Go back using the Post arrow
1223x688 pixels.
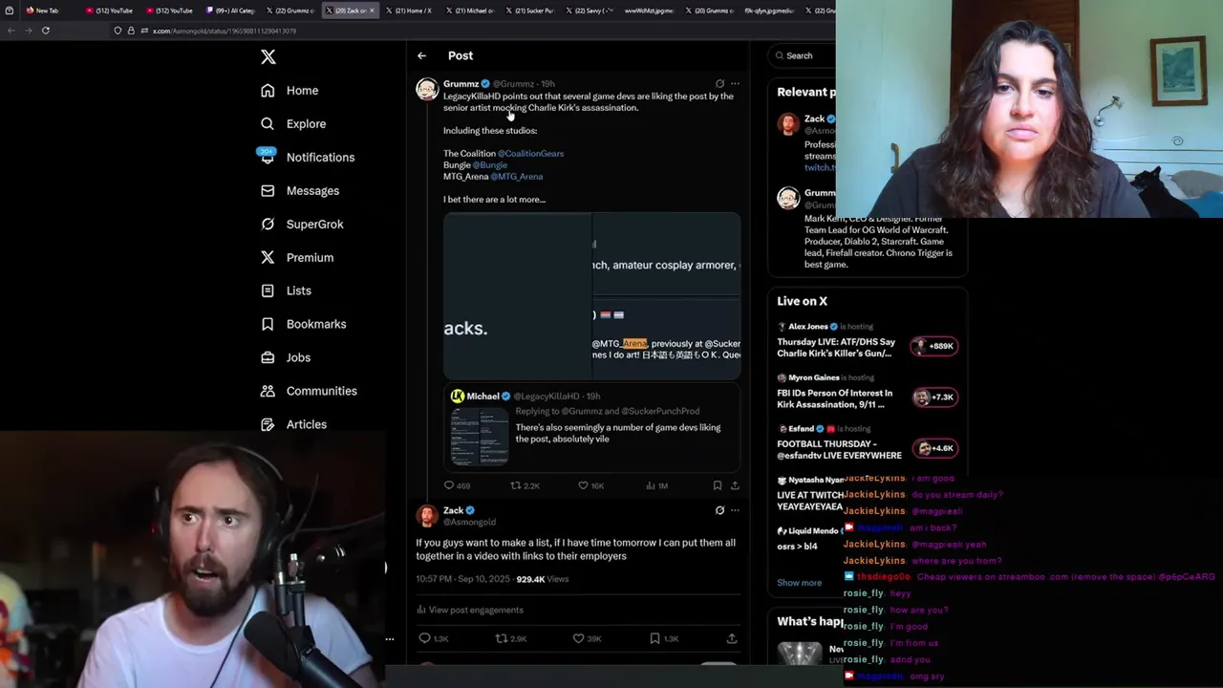tap(421, 55)
